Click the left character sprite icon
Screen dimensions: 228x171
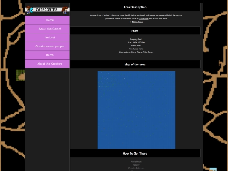(30, 10)
